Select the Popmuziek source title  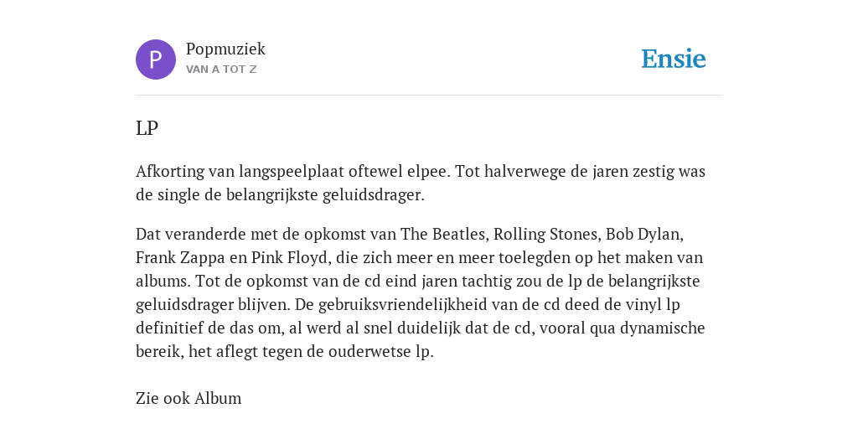225,49
